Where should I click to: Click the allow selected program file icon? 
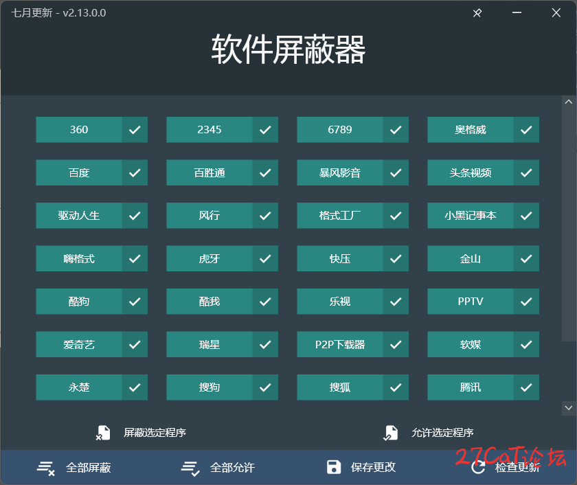pos(390,433)
